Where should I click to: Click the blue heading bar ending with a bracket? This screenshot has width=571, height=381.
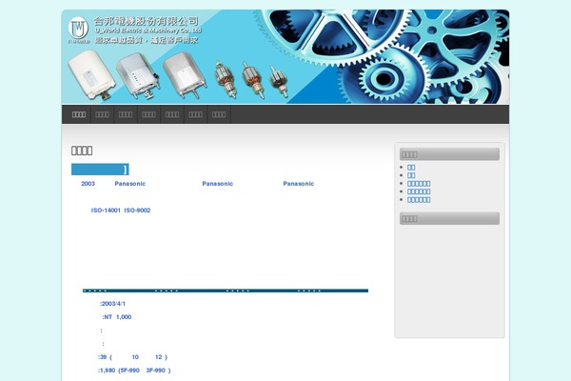(100, 170)
